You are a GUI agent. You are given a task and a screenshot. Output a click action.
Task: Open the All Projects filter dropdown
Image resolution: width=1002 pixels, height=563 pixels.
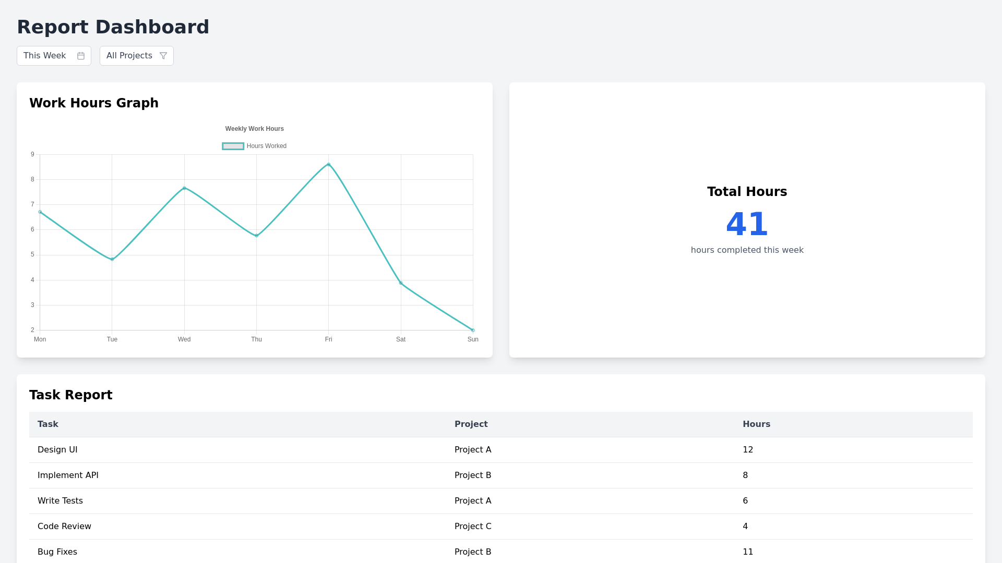tap(136, 56)
